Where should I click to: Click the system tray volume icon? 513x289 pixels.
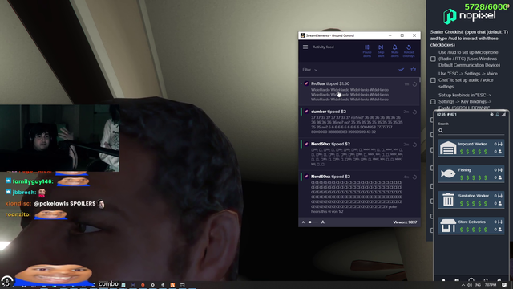[471, 285]
